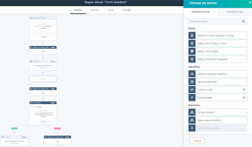This screenshot has height=147, width=252.
Task: Choose Enroll in another workflow action
Action: 218,74
